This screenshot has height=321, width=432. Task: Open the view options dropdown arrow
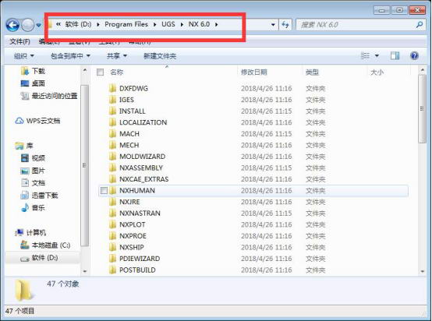point(377,56)
